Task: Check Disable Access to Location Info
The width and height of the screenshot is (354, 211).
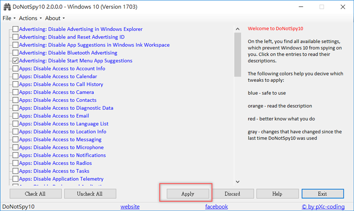Action: click(x=15, y=131)
